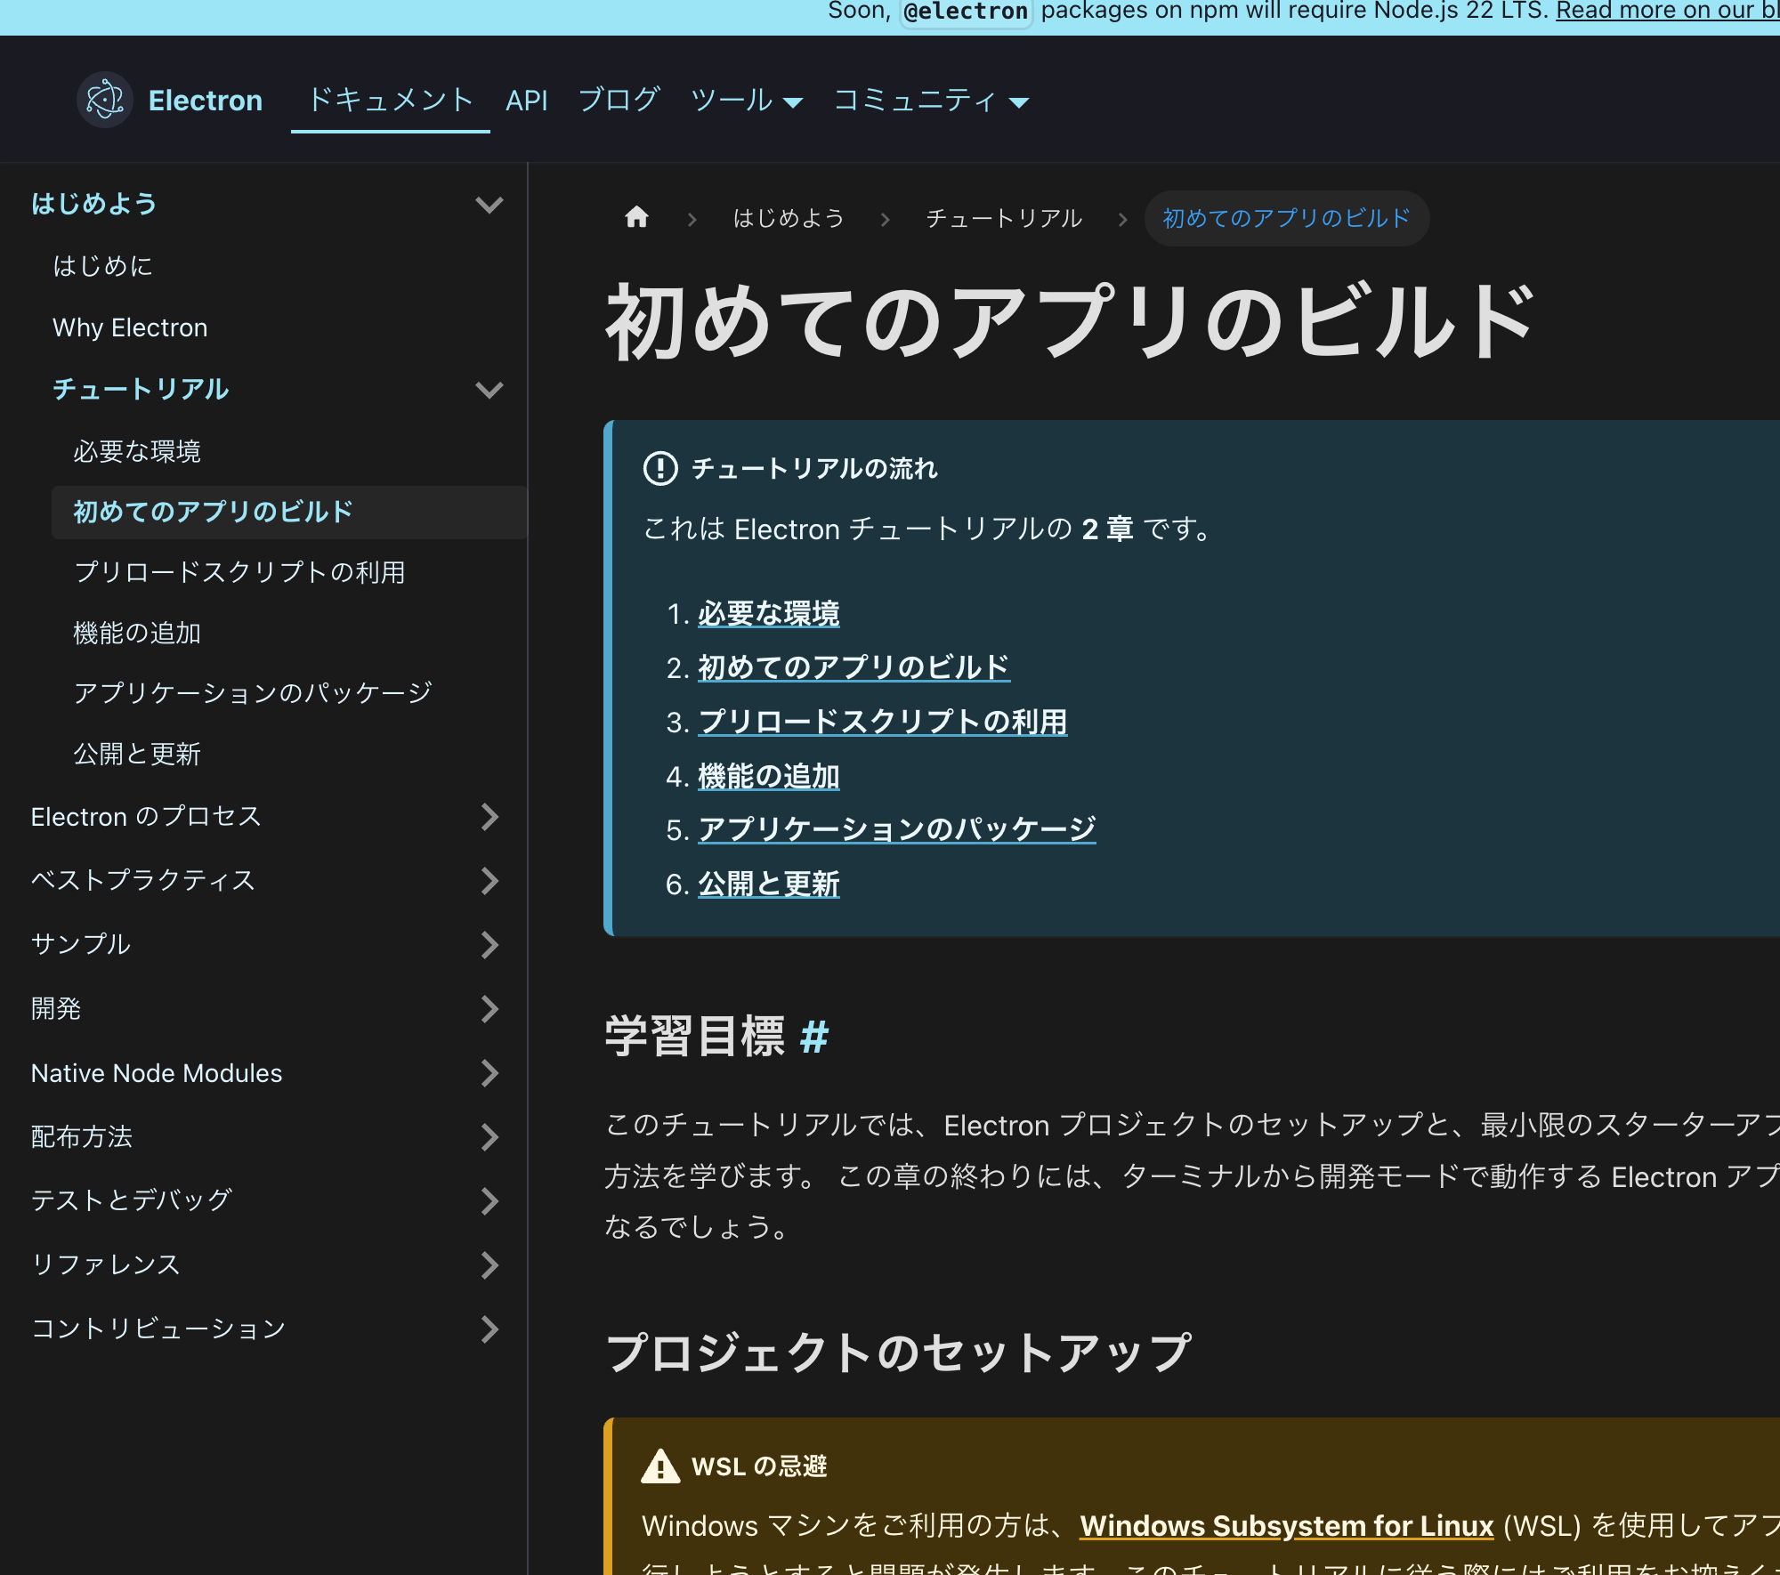Expand the Native Node Modules section
The height and width of the screenshot is (1575, 1780).
pyautogui.click(x=489, y=1074)
